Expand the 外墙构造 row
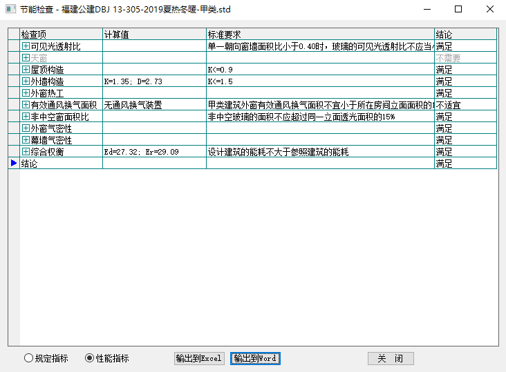Viewport: 506px width, 372px height. [x=26, y=81]
